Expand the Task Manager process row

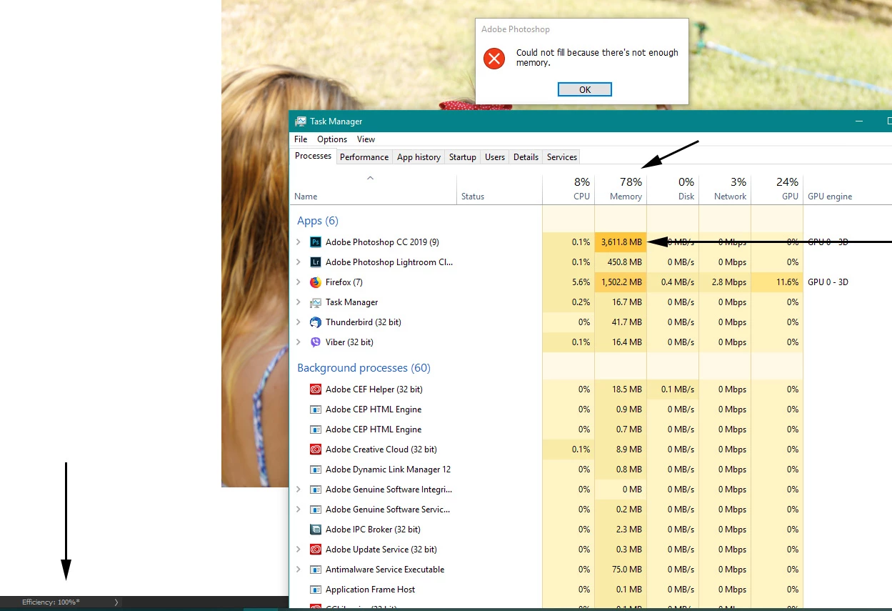pyautogui.click(x=299, y=302)
